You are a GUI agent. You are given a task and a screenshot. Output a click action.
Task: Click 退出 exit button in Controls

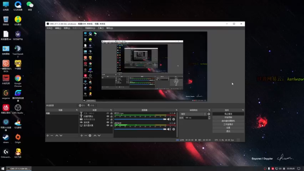click(228, 131)
